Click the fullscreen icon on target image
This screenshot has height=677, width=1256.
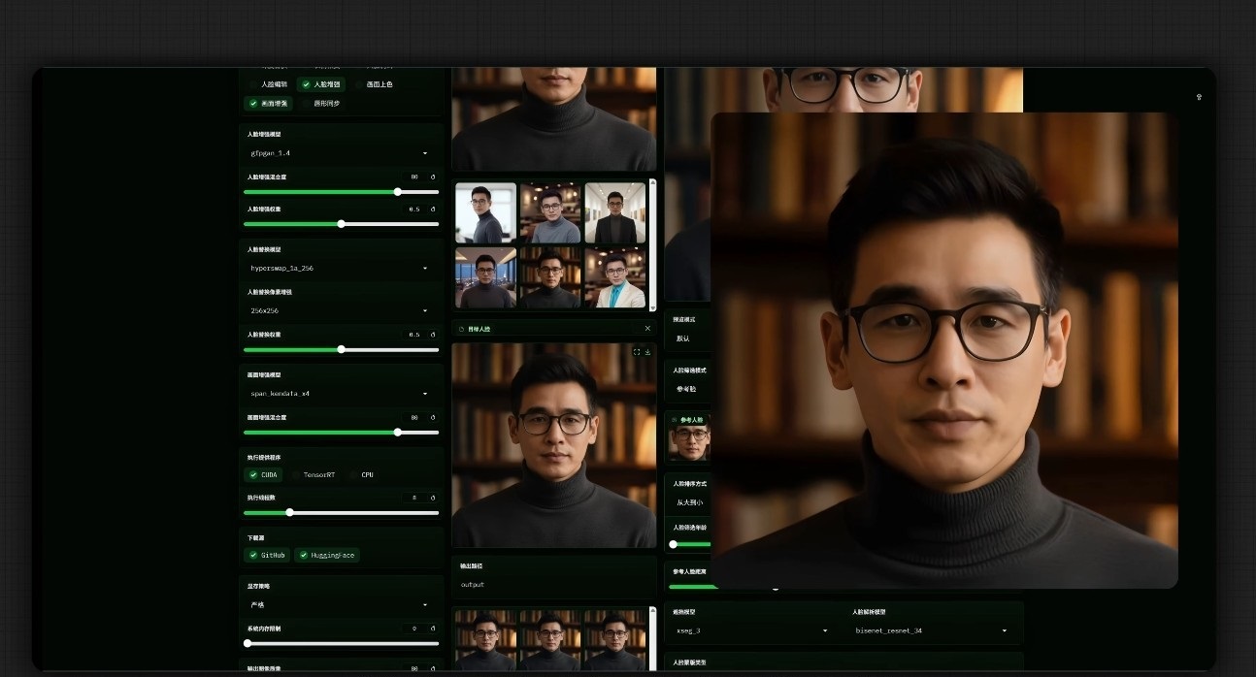point(637,352)
